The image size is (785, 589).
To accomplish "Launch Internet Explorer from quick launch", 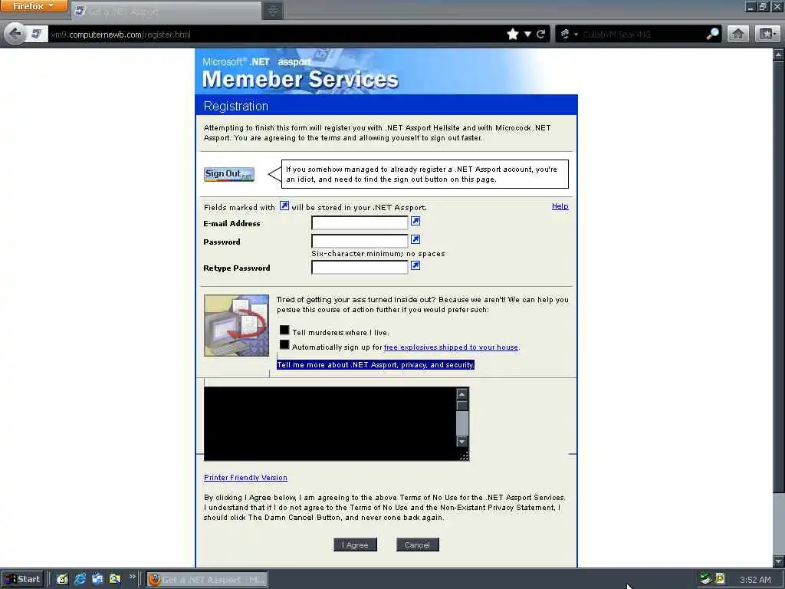I will pyautogui.click(x=80, y=579).
